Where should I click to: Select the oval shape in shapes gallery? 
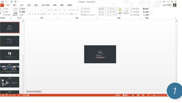[113, 9]
